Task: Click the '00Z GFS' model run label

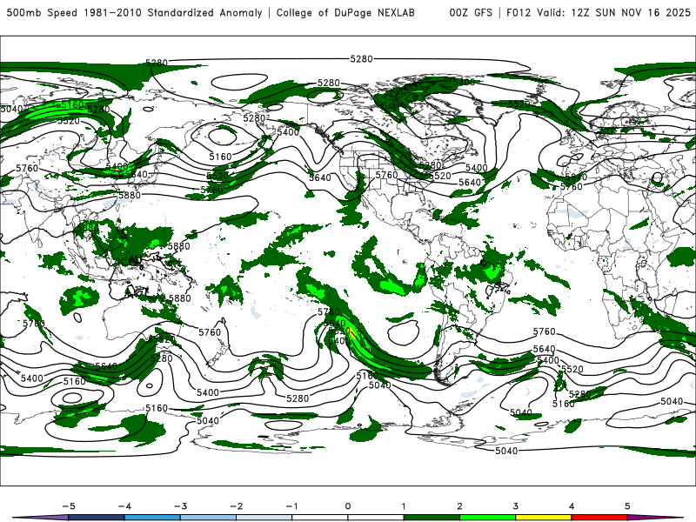Action: 471,12
